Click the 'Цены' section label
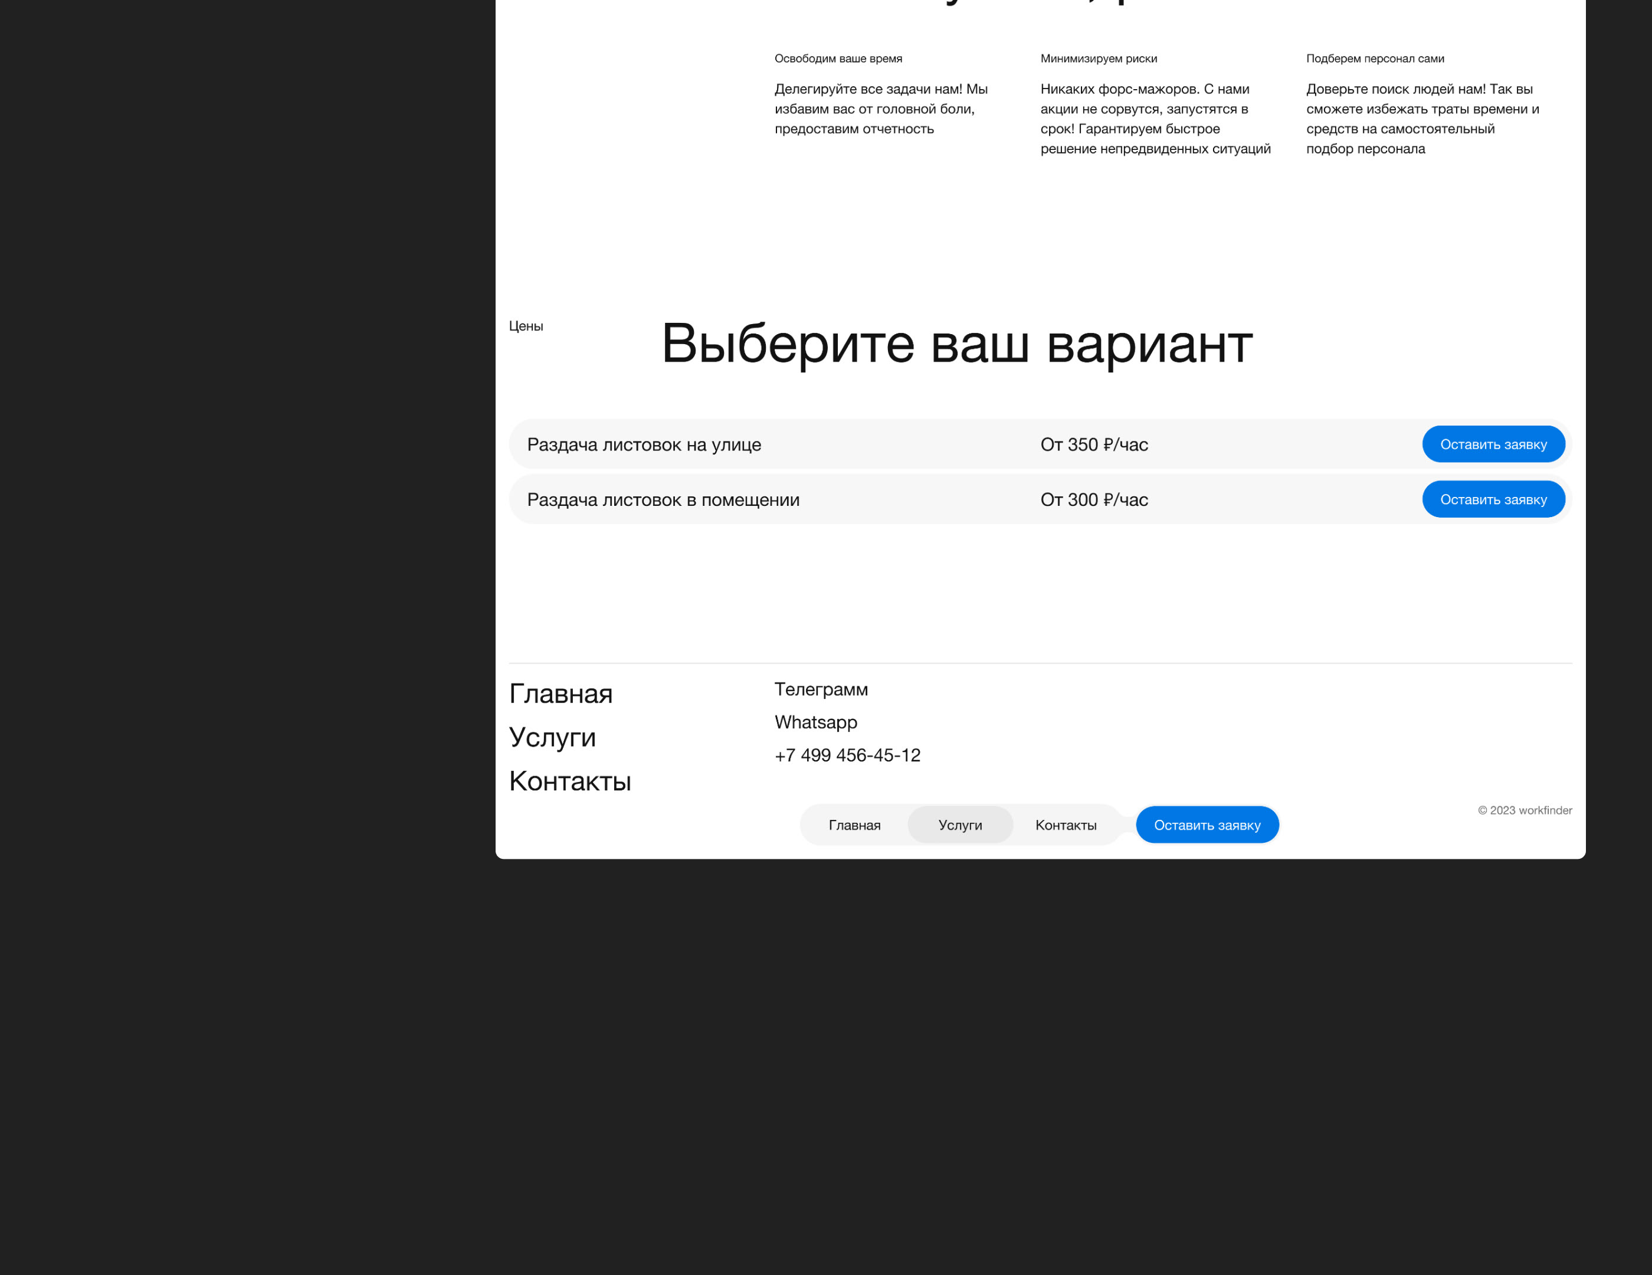The width and height of the screenshot is (1652, 1275). click(x=526, y=326)
